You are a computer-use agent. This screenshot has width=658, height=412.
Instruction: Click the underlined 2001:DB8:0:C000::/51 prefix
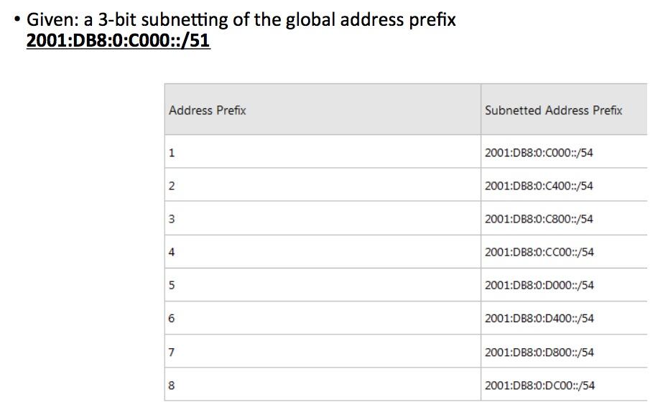(x=118, y=40)
